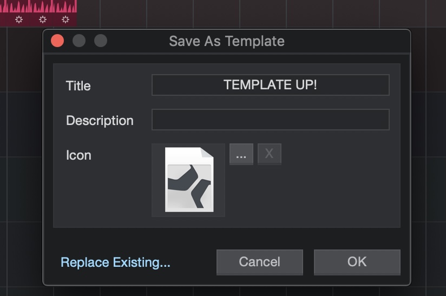Remove the template icon with the X button
Screen dimensions: 446x296
(x=270, y=154)
